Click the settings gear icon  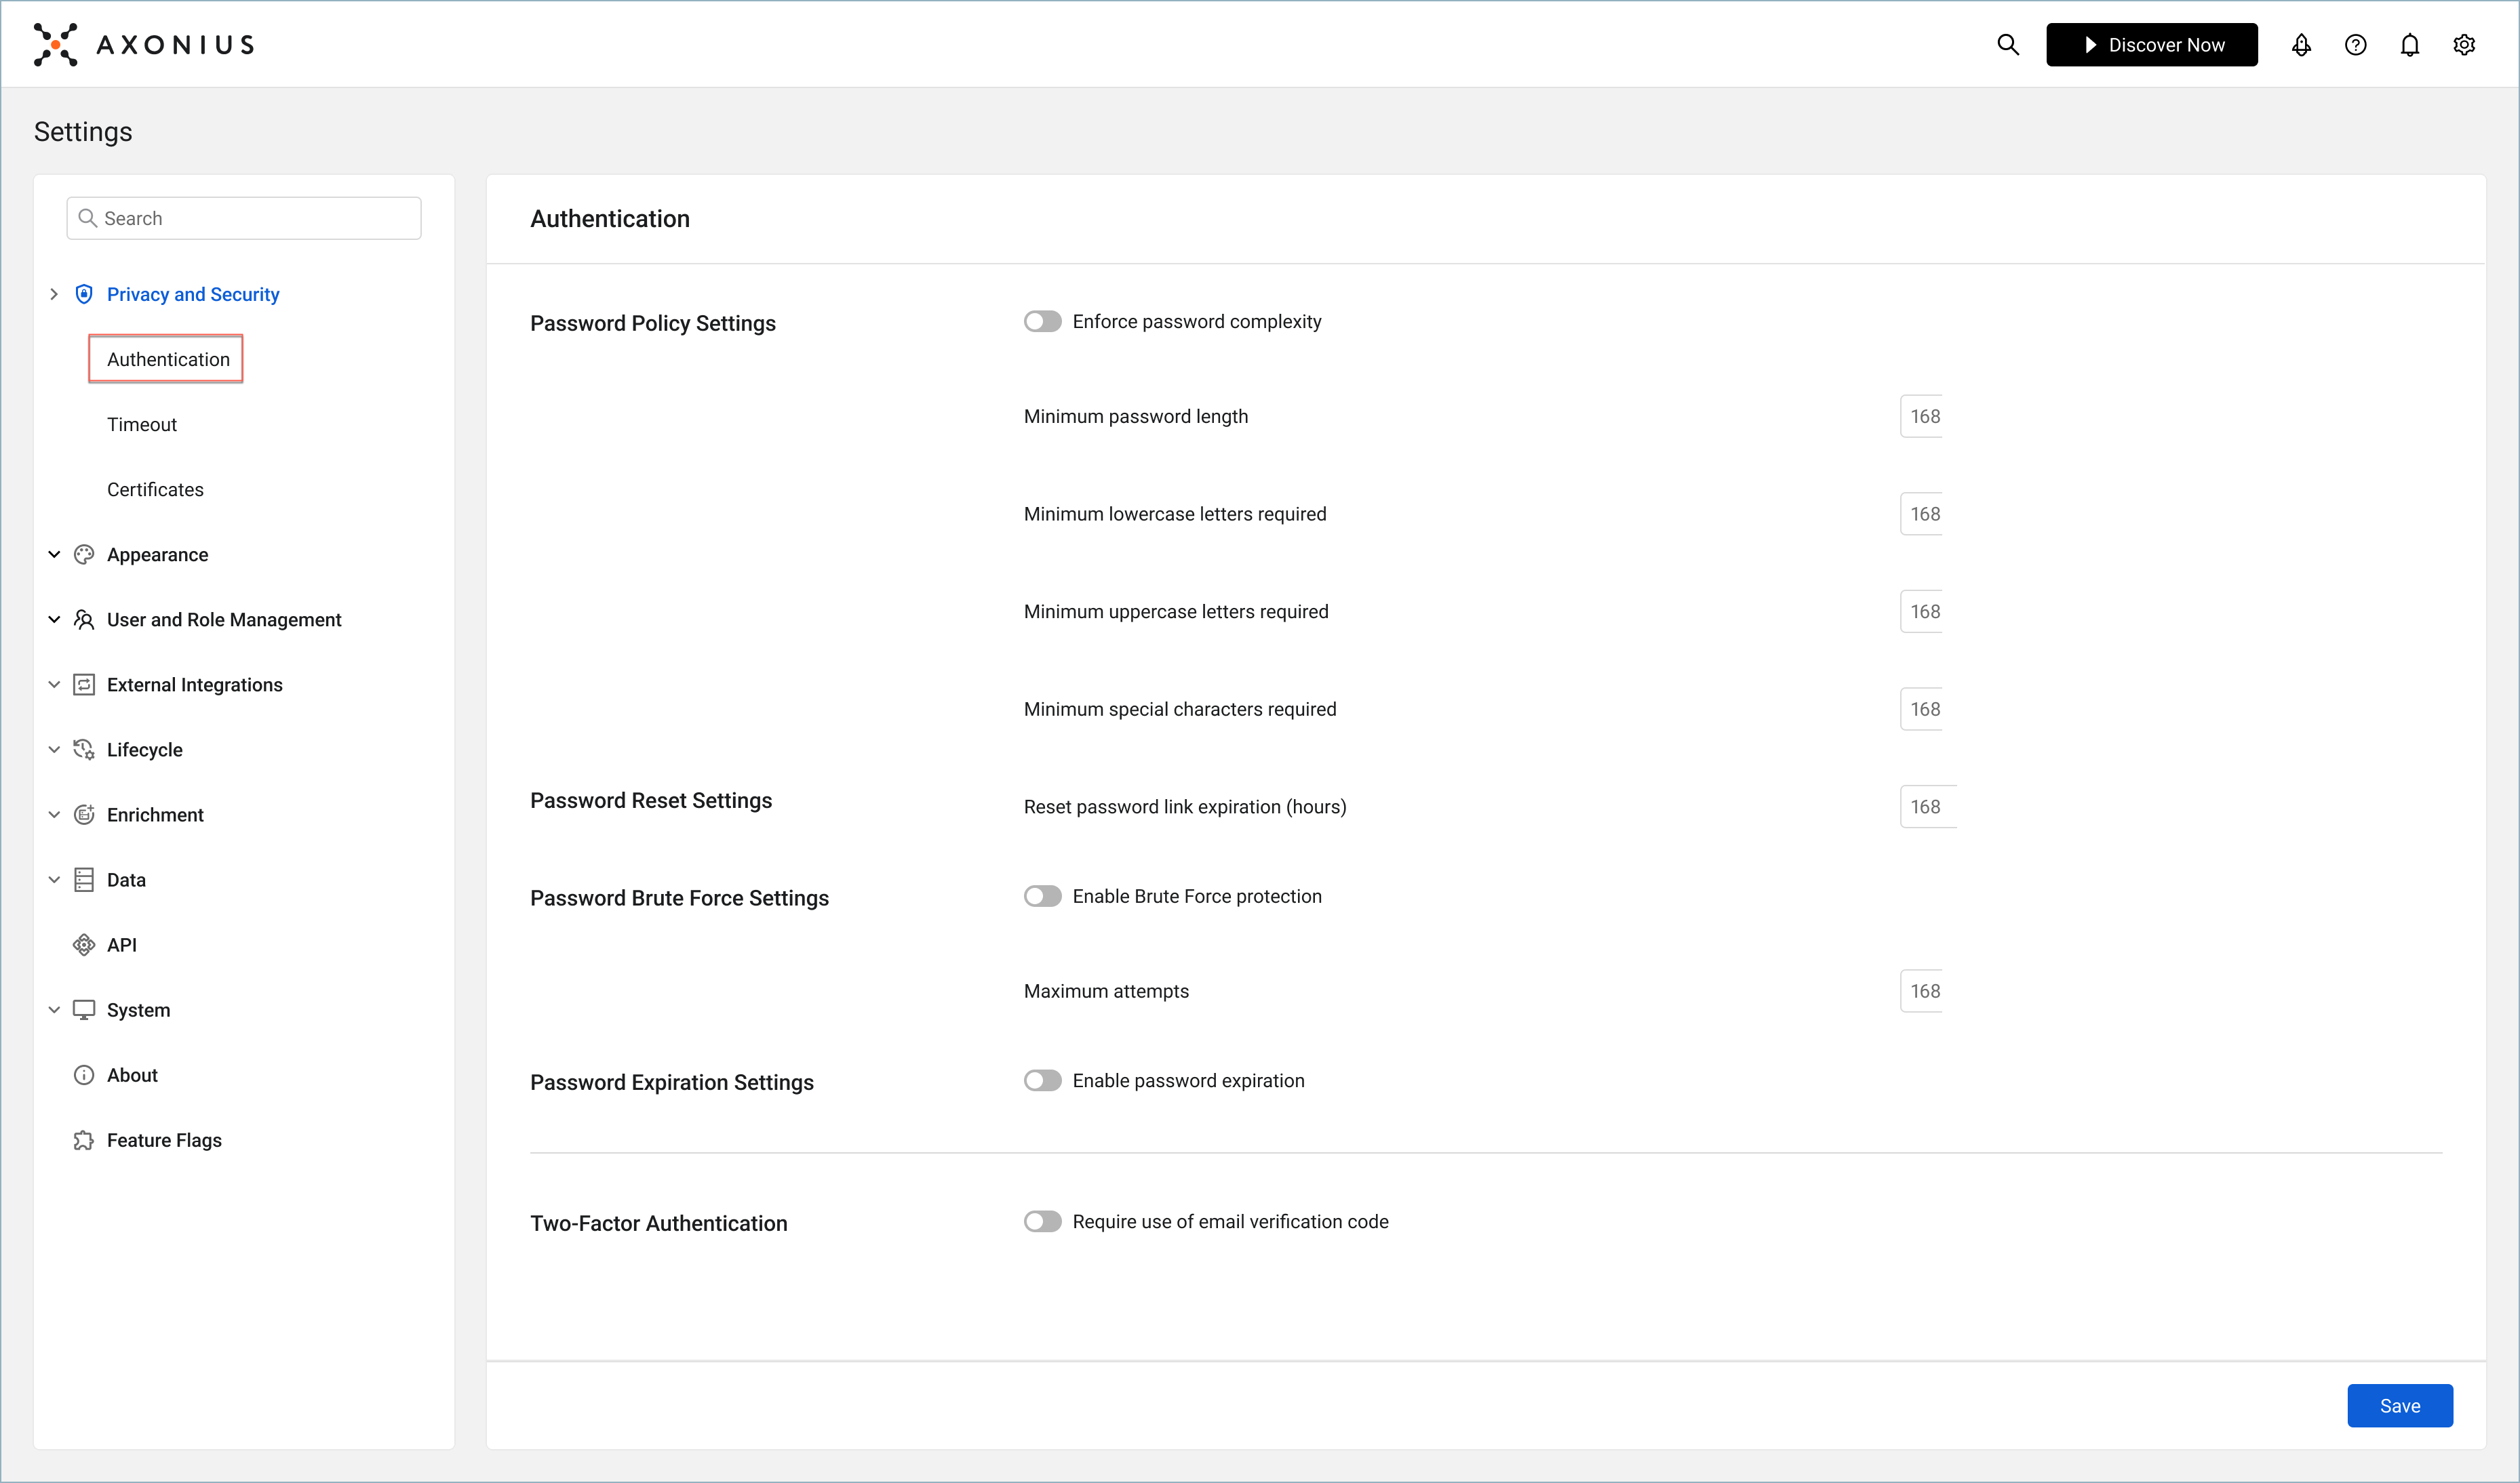(x=2463, y=45)
